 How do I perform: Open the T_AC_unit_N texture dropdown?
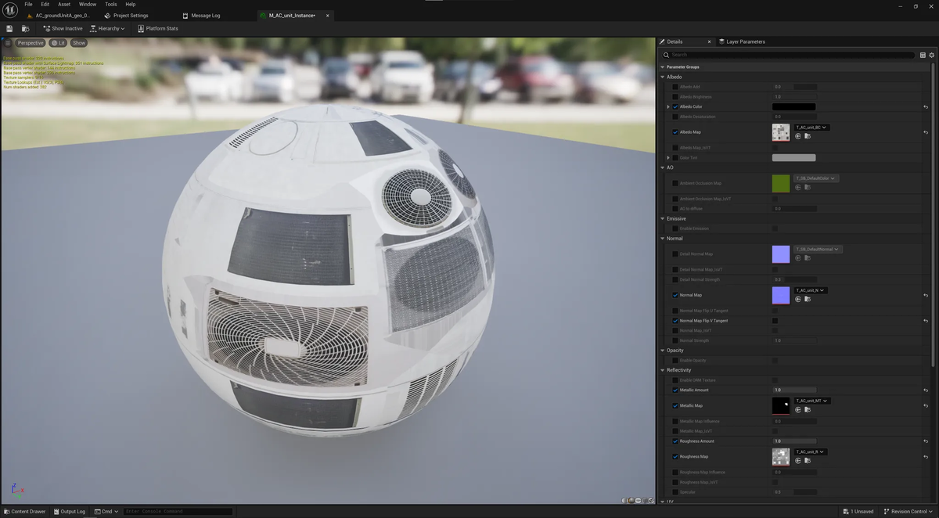point(811,290)
